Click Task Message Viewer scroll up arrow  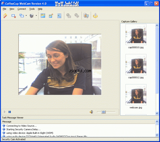(x=157, y=121)
